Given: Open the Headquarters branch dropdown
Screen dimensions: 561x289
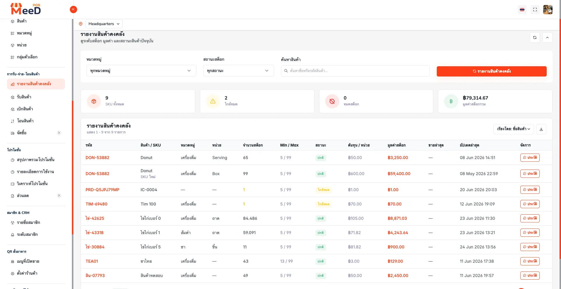Looking at the screenshot, I should click(x=104, y=24).
